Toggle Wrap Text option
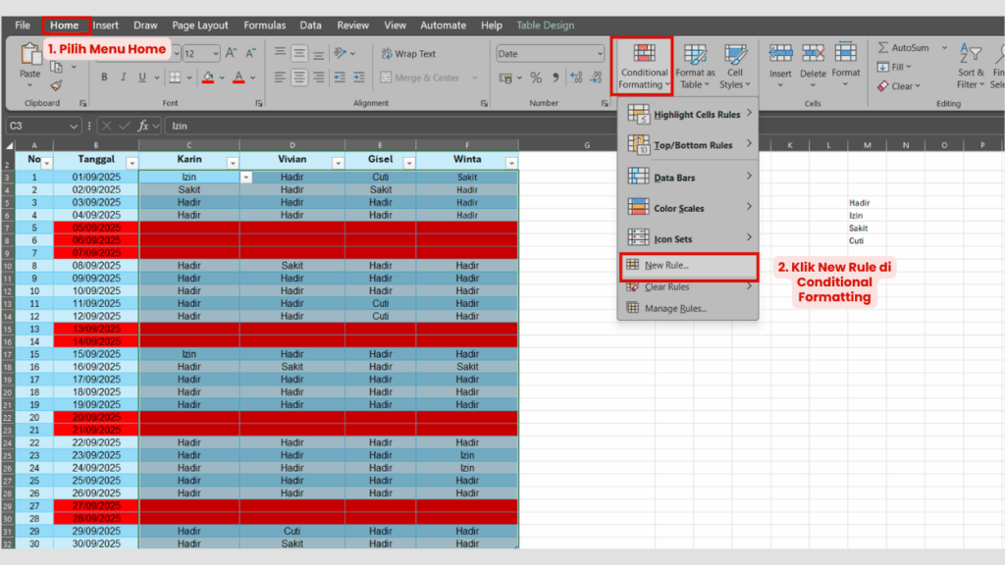 pos(409,54)
